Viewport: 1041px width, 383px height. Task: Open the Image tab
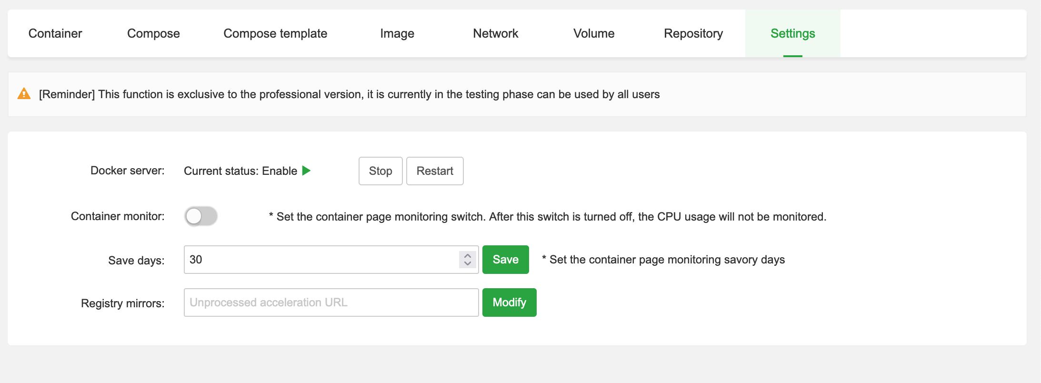[x=397, y=33]
